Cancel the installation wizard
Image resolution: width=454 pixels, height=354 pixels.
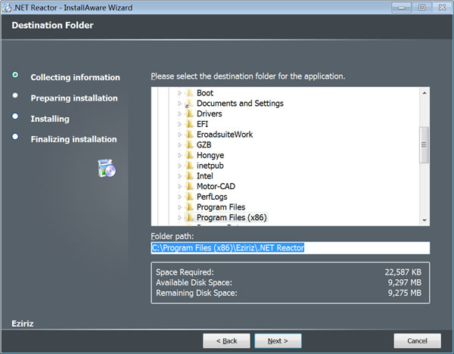(x=417, y=341)
